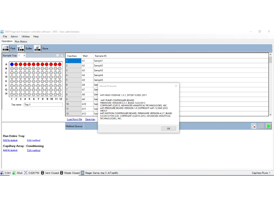The image size is (274, 205).
Task: Click the Waste valve status icon
Action: 62,173
